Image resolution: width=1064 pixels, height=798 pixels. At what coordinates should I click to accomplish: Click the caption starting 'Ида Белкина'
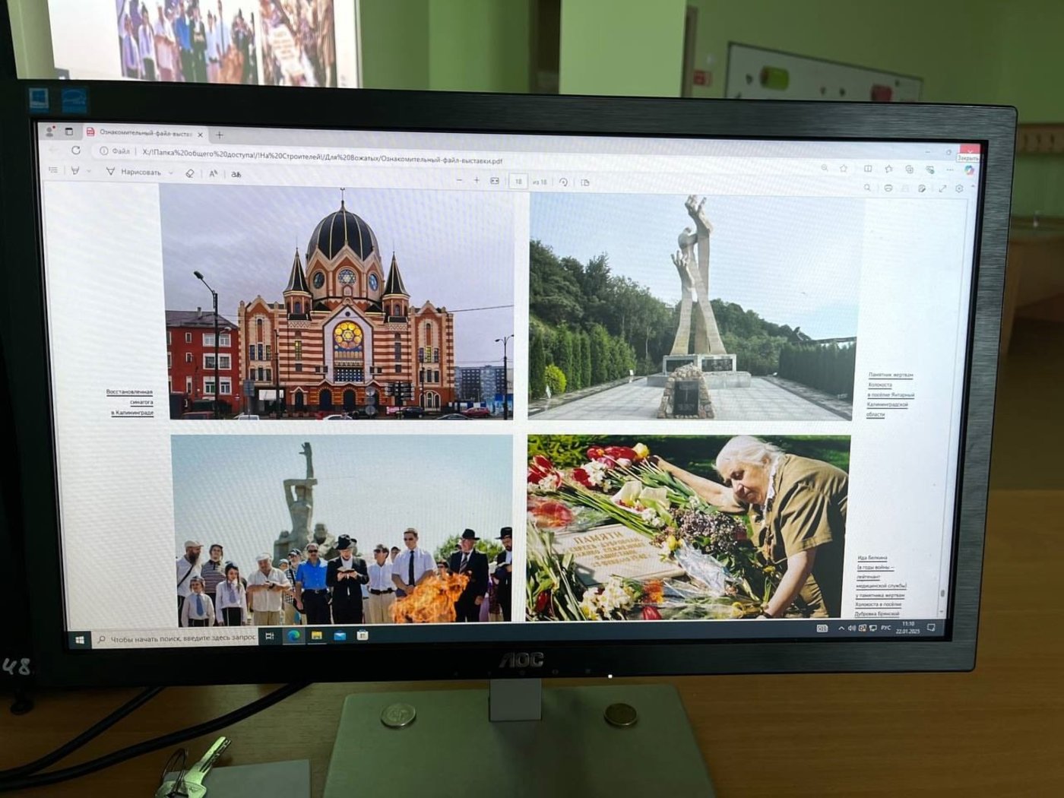(x=879, y=586)
